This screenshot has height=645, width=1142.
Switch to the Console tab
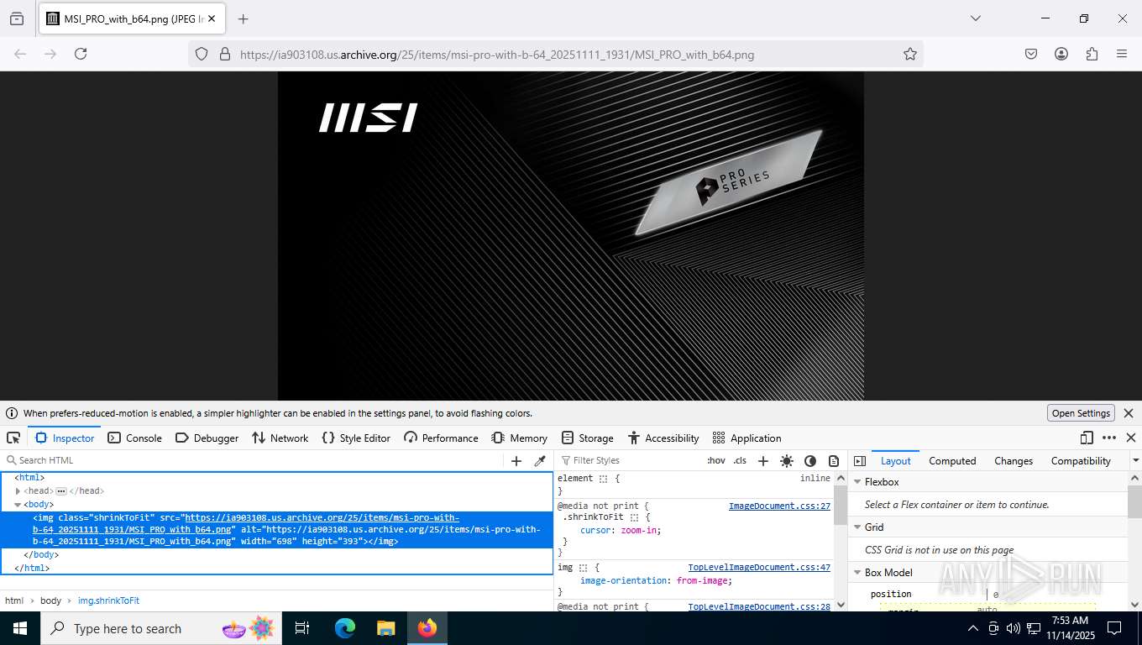click(x=134, y=438)
